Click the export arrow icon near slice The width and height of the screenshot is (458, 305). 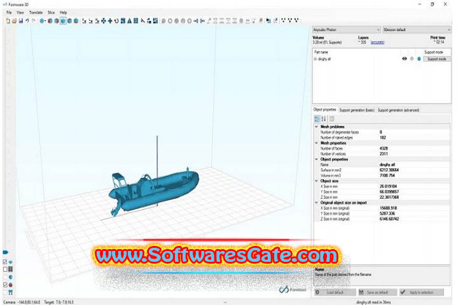click(275, 21)
